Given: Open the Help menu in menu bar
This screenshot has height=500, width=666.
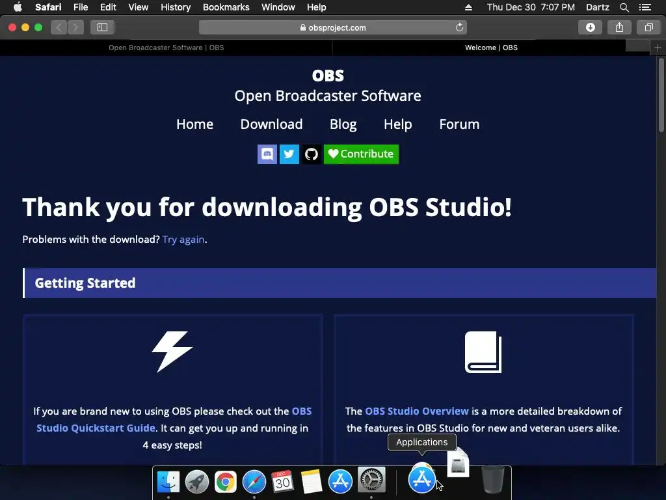Looking at the screenshot, I should (x=317, y=7).
